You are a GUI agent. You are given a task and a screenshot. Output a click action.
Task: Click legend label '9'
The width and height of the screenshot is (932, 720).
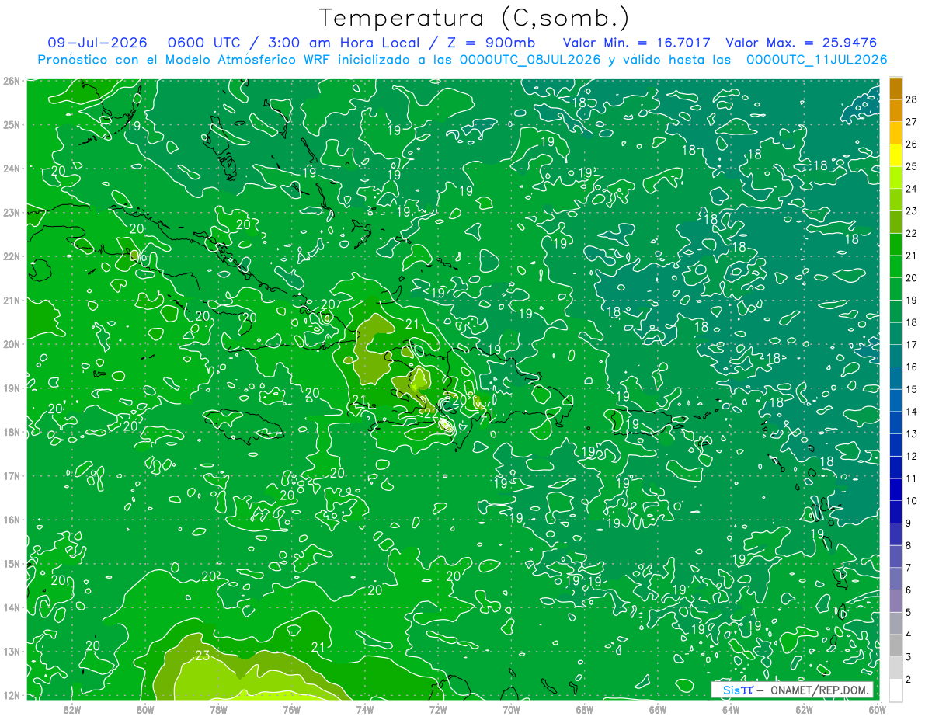click(x=909, y=523)
